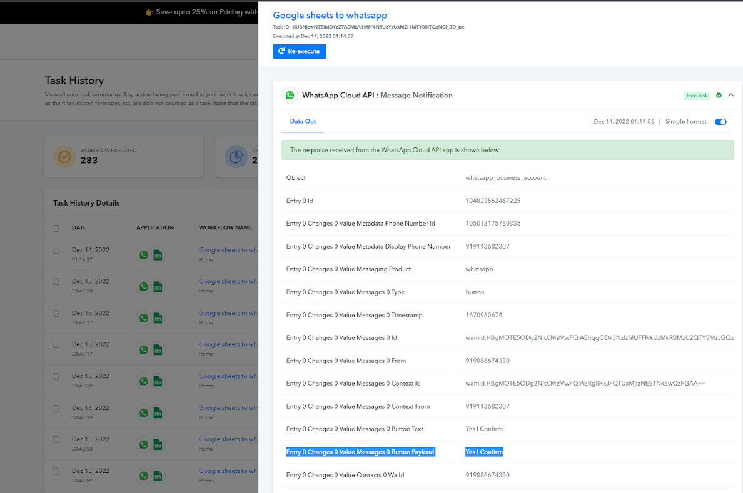743x493 pixels.
Task: Check the Dec 13, 2022 23:41:59 row checkbox
Action: click(x=56, y=471)
